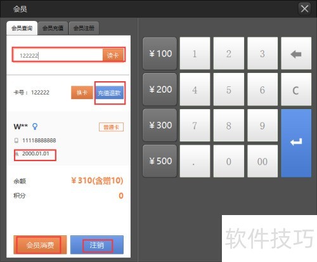Select the ¥300 quick amount
The height and width of the screenshot is (262, 317).
[x=160, y=125]
